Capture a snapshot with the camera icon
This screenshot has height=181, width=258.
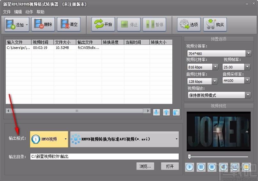pyautogui.click(x=235, y=167)
